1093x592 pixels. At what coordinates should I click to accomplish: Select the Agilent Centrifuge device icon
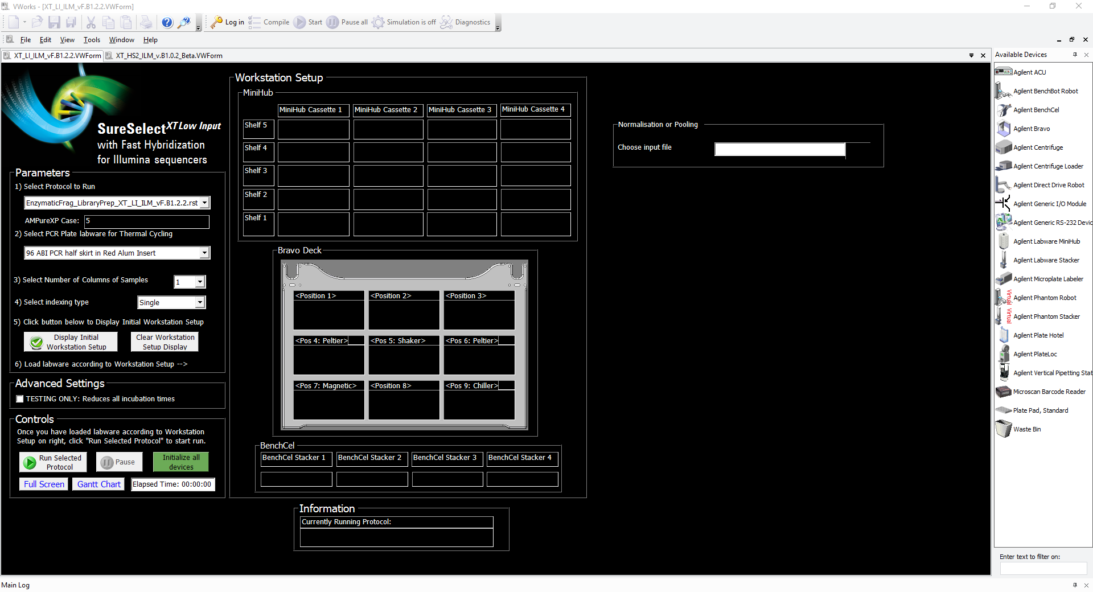(x=1003, y=147)
